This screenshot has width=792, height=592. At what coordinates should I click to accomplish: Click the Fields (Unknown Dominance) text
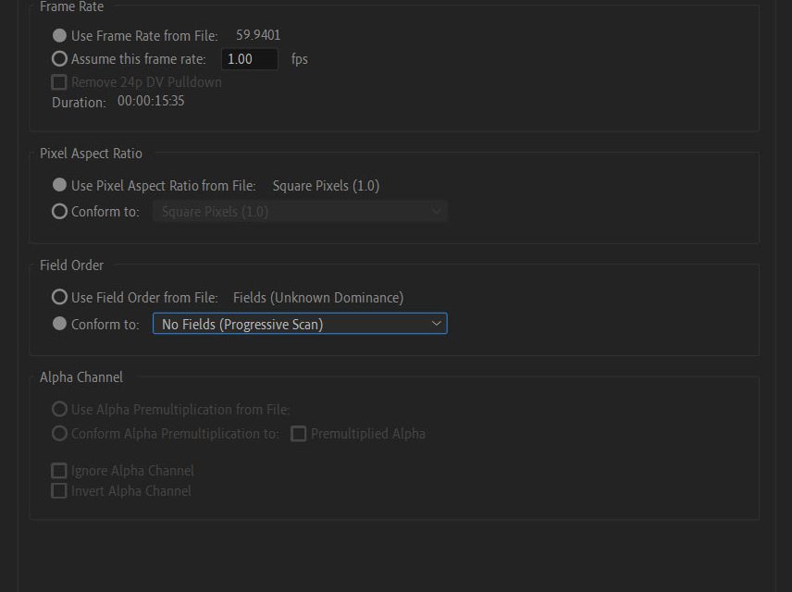(x=318, y=298)
